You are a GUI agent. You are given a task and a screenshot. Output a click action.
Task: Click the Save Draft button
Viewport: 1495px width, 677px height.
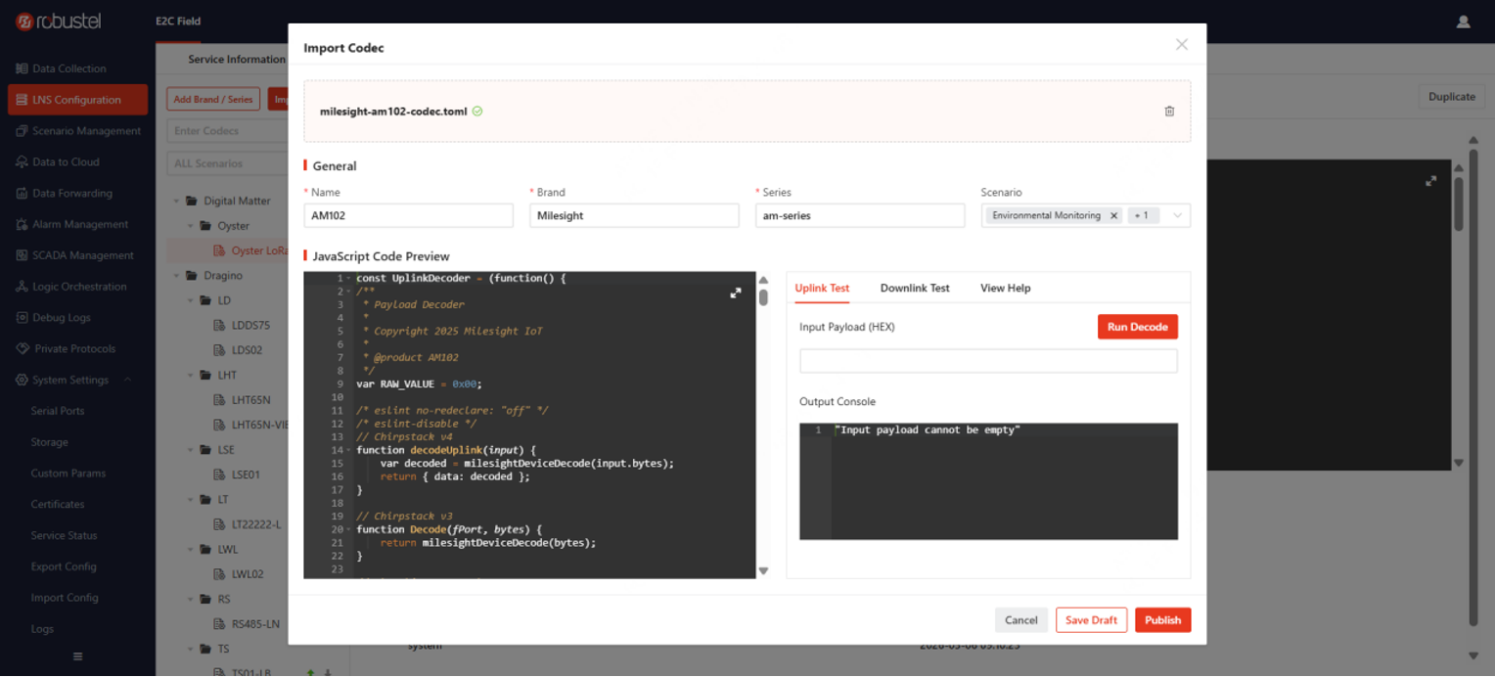pyautogui.click(x=1091, y=620)
